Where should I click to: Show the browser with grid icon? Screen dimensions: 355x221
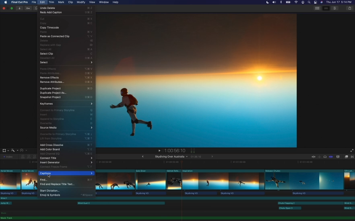tap(317, 8)
